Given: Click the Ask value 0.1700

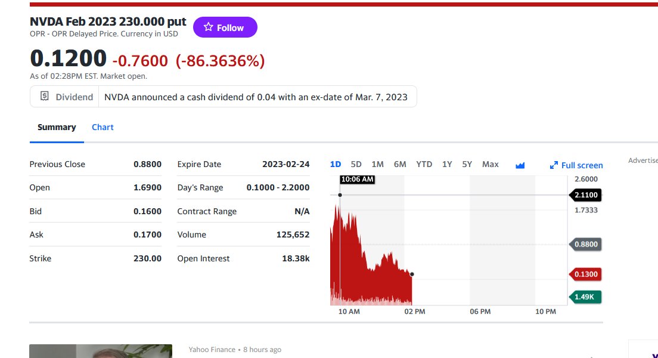Looking at the screenshot, I should coord(147,234).
